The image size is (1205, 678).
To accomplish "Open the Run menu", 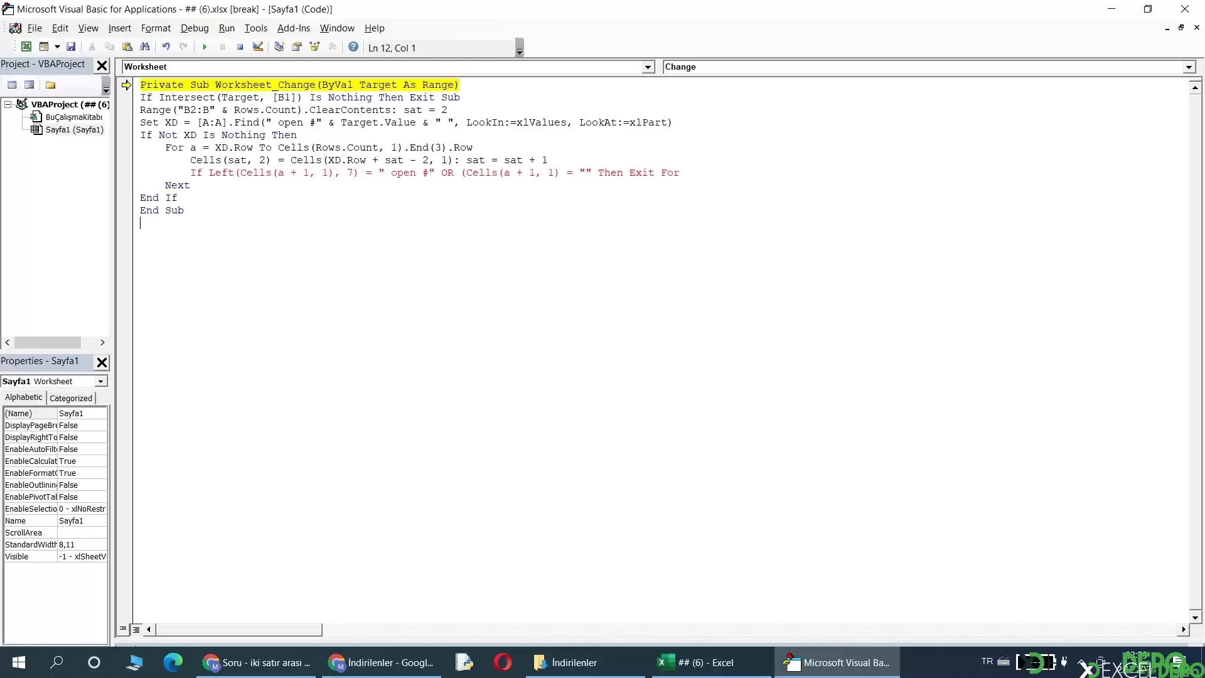I will [227, 28].
